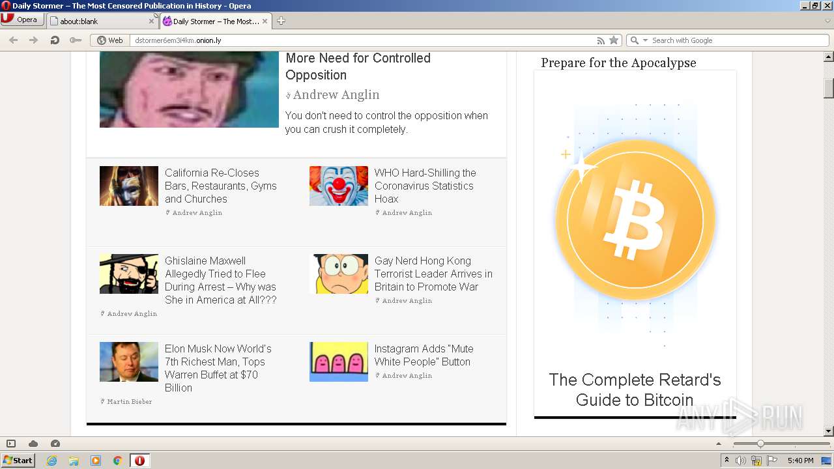Open the large Andrew Anglin author link
834x469 pixels.
[x=336, y=94]
